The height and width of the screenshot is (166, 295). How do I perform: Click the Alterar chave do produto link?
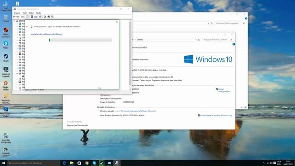(216, 115)
